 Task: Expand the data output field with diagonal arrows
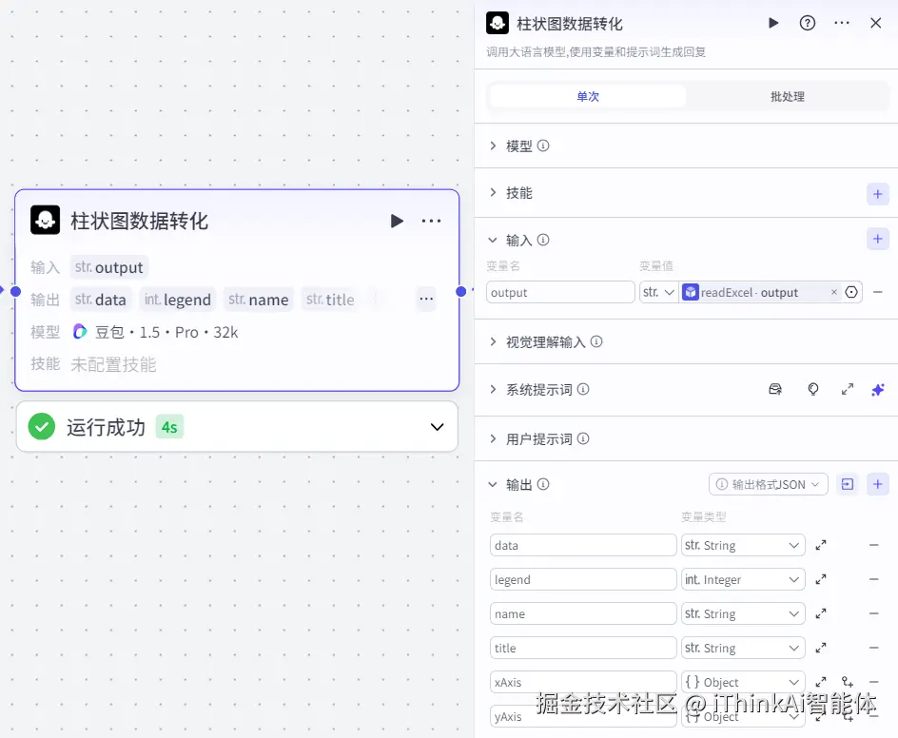click(820, 544)
